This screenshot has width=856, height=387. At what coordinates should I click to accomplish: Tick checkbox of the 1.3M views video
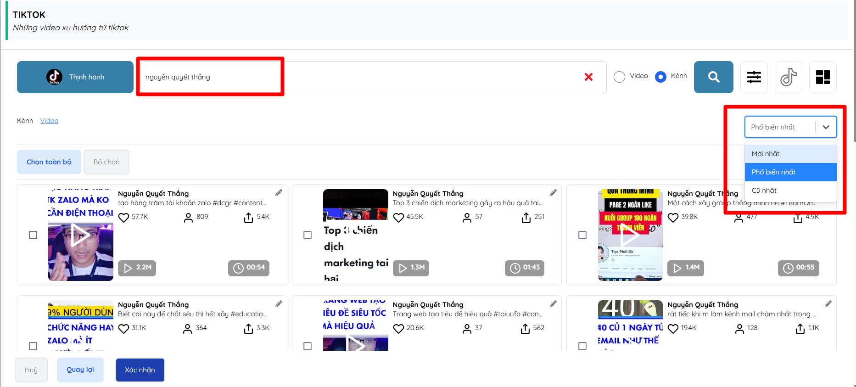click(x=308, y=235)
